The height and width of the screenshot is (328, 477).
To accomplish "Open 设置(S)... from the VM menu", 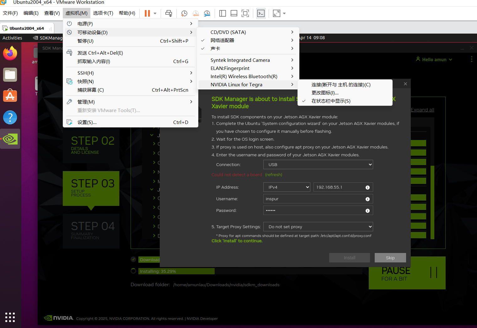I will 131,122.
